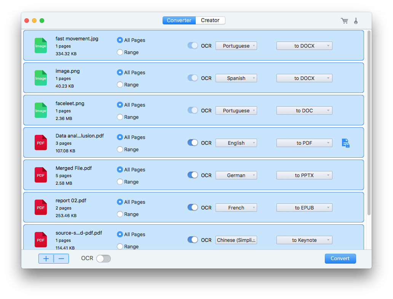Select file name 'report 02.pdf'
393x299 pixels.
click(x=71, y=200)
